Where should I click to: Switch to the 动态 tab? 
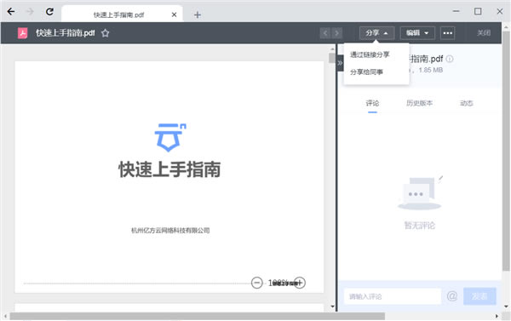467,103
